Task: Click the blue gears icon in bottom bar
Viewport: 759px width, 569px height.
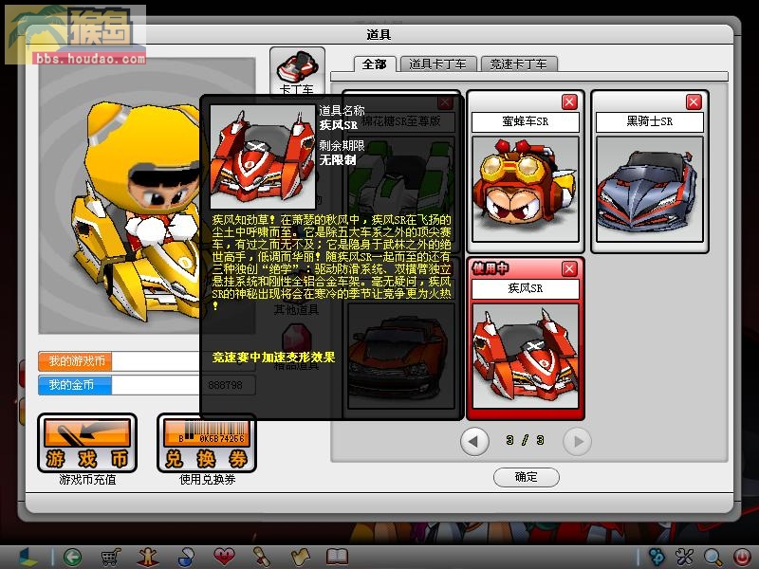Action: [657, 557]
